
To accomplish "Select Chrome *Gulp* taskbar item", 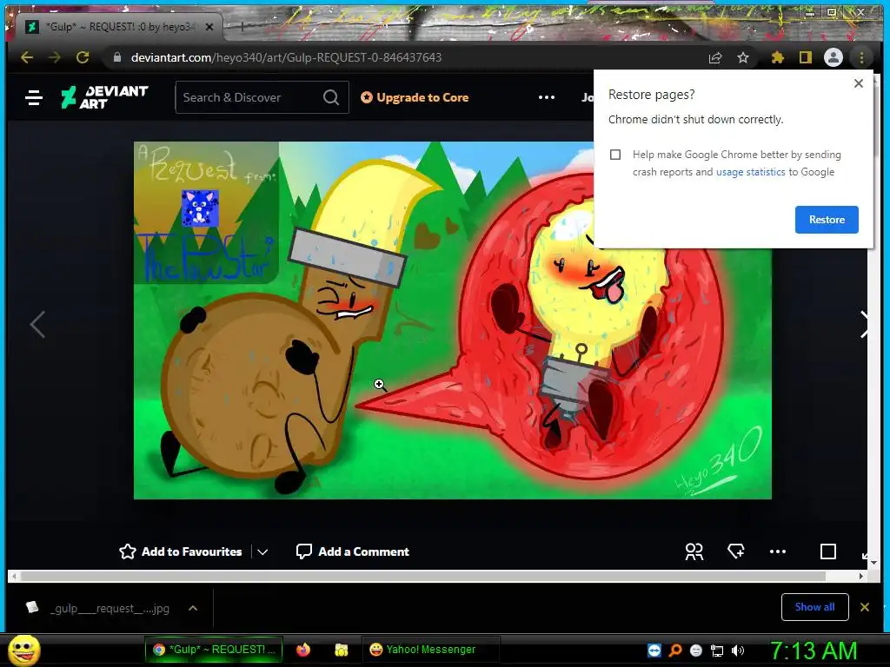I will pyautogui.click(x=214, y=650).
